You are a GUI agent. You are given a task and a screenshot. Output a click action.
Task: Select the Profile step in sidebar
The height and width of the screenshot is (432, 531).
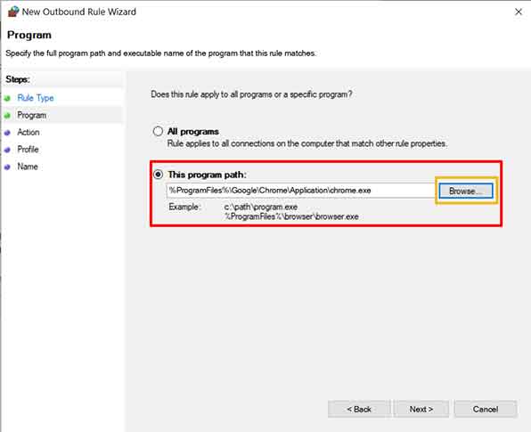[x=28, y=150]
